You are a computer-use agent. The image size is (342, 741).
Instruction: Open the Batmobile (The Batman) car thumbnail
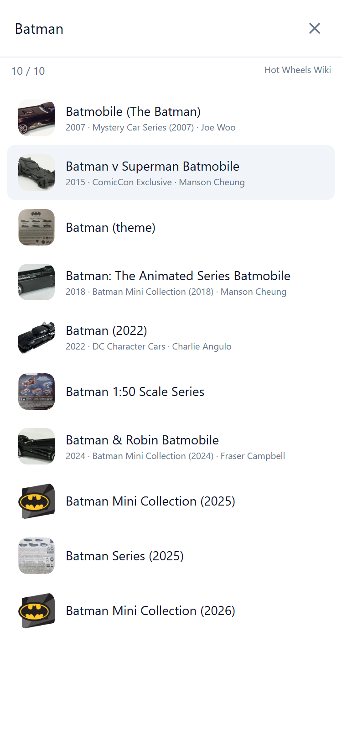[x=36, y=118]
